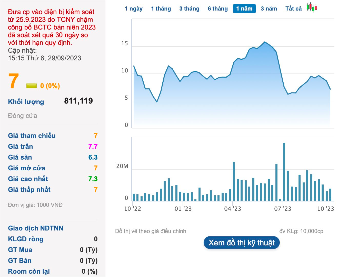Switch to the 1 ngày tab
This screenshot has height=277, width=338.
tap(134, 9)
